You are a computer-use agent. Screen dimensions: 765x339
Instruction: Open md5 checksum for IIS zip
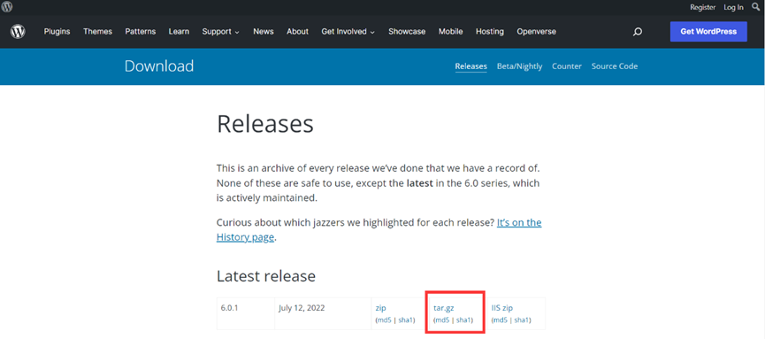pyautogui.click(x=501, y=320)
